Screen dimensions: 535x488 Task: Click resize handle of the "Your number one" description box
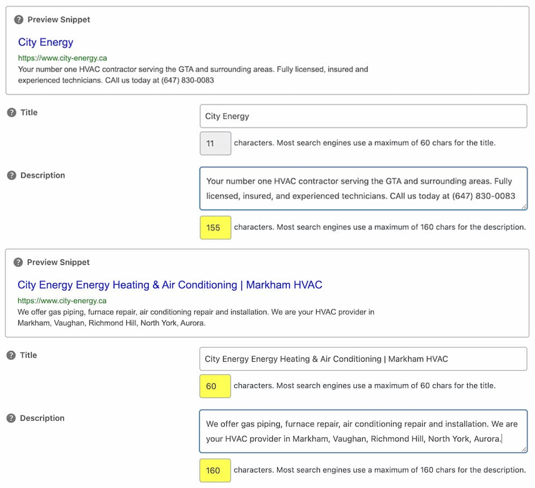click(524, 207)
